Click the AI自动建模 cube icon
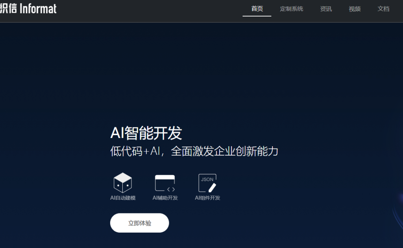Viewport: 403px width, 248px height. tap(122, 183)
